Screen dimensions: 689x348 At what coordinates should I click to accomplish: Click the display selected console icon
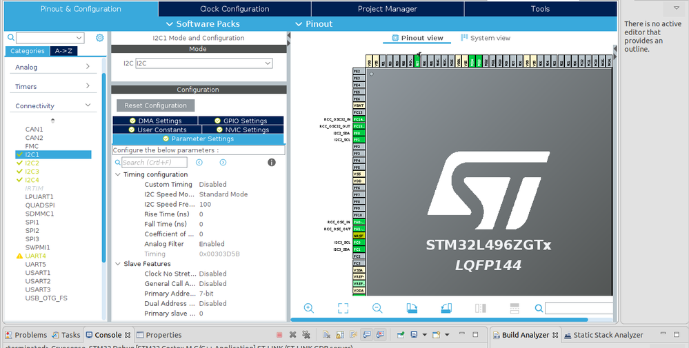414,335
